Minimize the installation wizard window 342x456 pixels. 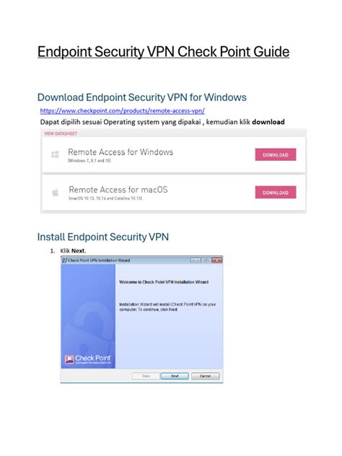point(196,260)
